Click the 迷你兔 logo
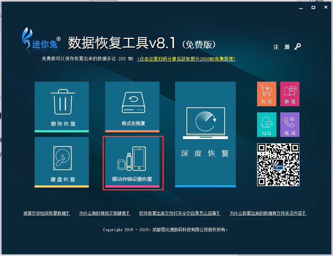Image resolution: width=333 pixels, height=256 pixels. (x=41, y=39)
